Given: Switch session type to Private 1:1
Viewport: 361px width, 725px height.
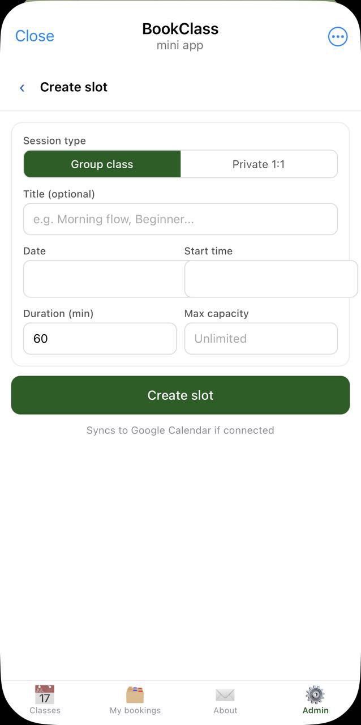Looking at the screenshot, I should pyautogui.click(x=259, y=164).
